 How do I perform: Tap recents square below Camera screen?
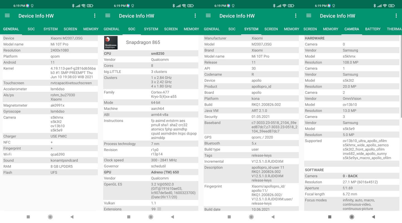[x=330, y=217]
